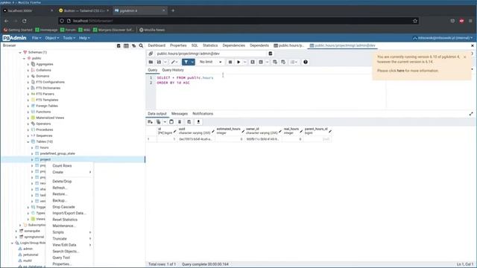477x268 pixels.
Task: Switch to the Query History tab
Action: (x=173, y=70)
